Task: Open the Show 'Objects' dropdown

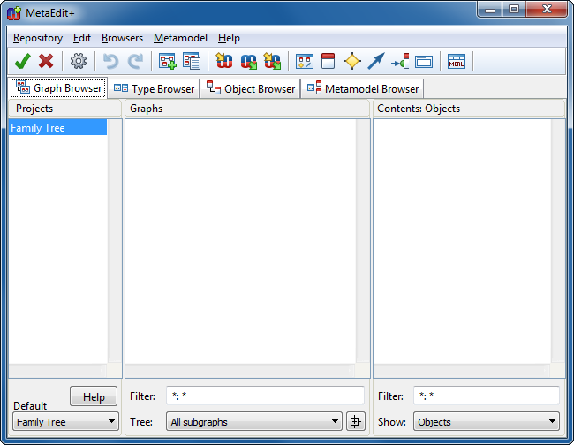Action: [x=486, y=422]
